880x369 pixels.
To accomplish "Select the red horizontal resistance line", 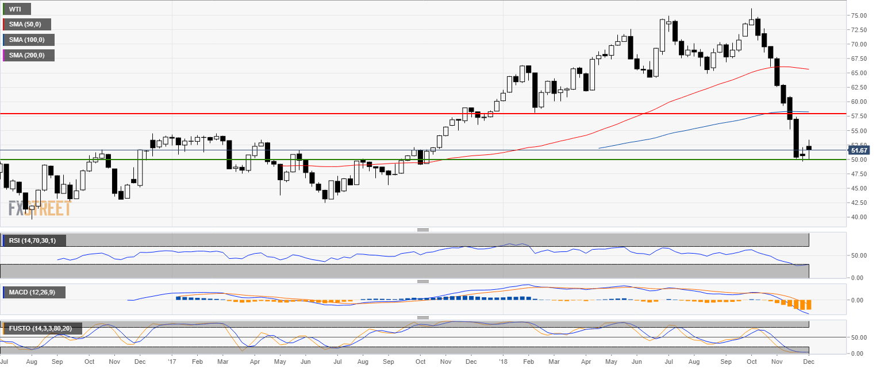I will [345, 114].
